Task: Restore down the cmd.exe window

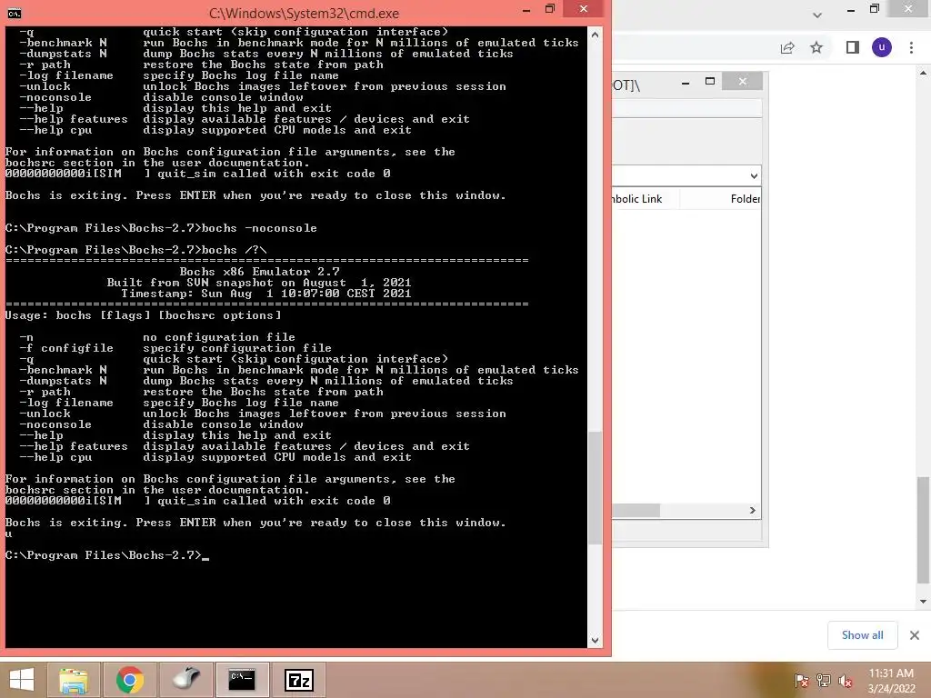Action: click(x=550, y=9)
